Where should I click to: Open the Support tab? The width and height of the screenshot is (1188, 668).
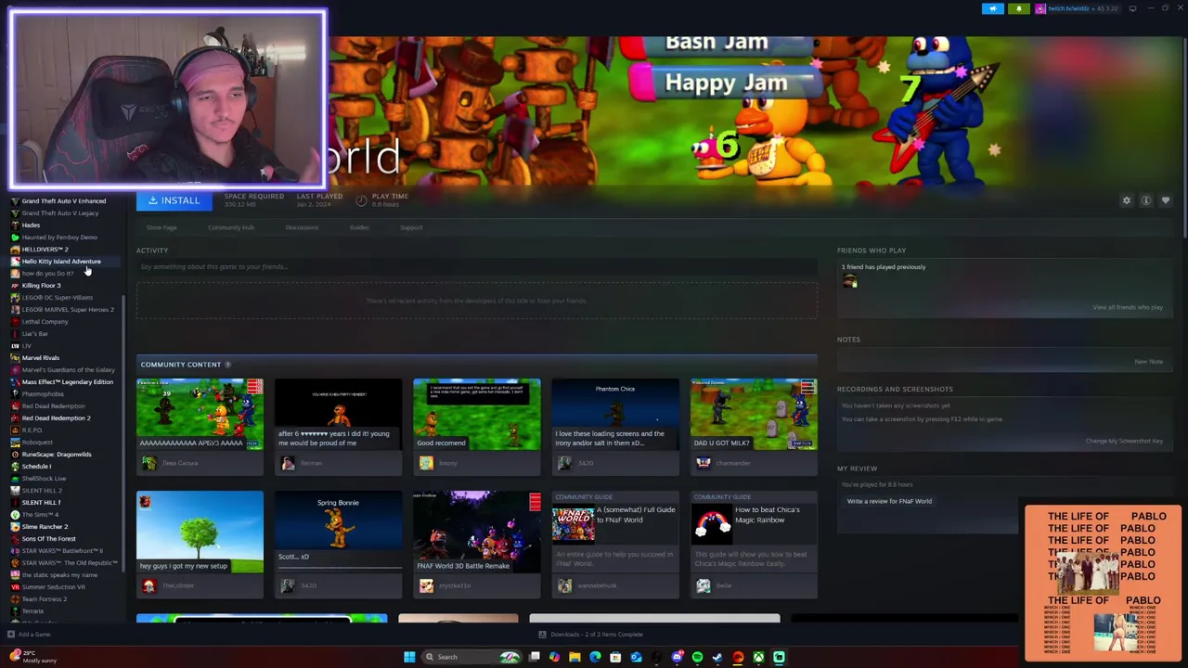(x=411, y=227)
